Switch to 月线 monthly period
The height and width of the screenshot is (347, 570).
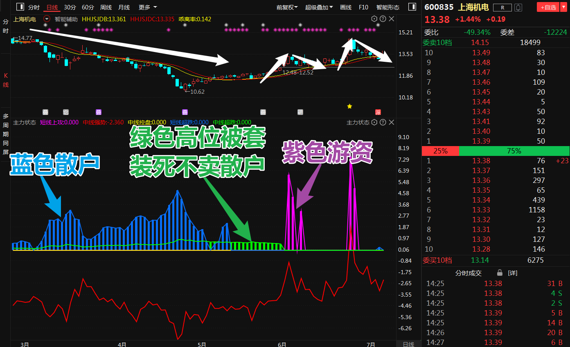pos(124,7)
